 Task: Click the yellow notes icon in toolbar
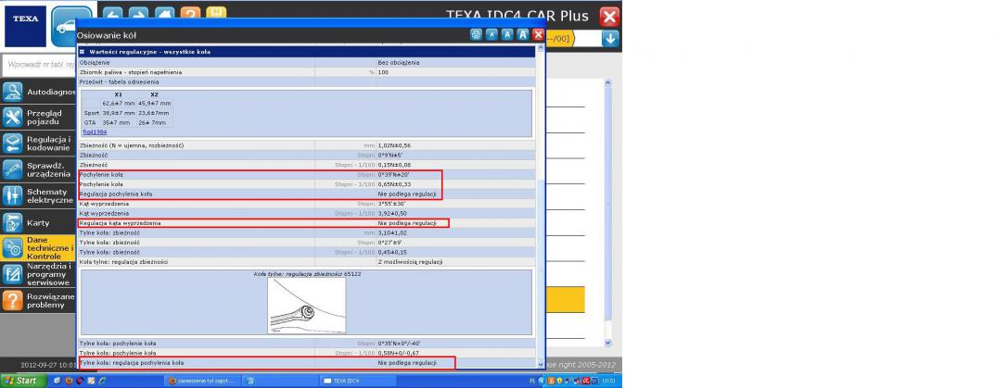click(216, 14)
